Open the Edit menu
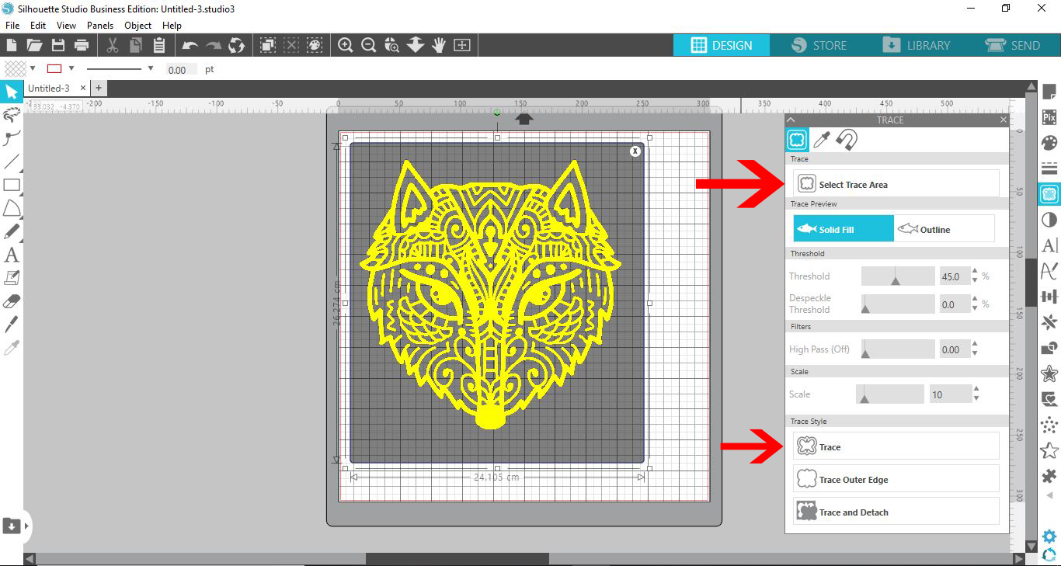This screenshot has height=566, width=1061. pyautogui.click(x=38, y=26)
